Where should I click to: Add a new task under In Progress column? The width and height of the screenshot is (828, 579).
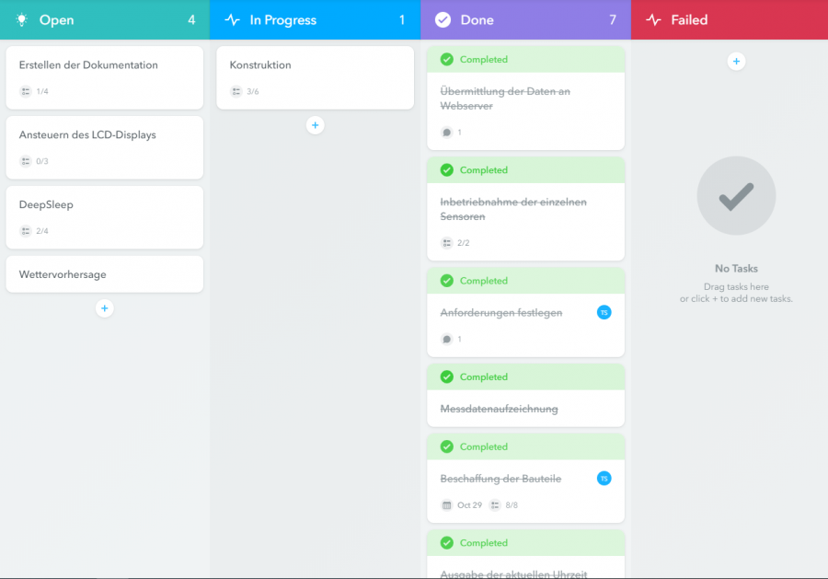[315, 124]
